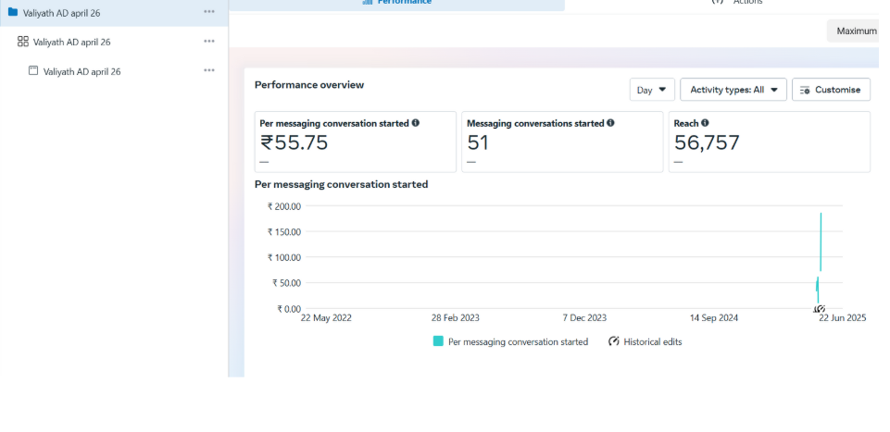
Task: Click the campaign folder icon for Valiyath AD
Action: click(13, 12)
